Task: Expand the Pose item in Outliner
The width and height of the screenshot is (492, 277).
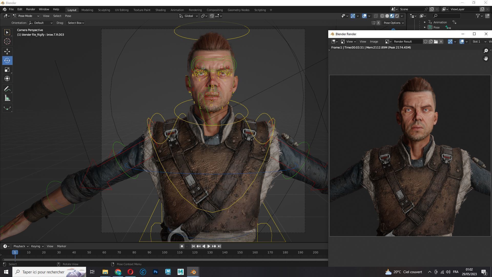Action: [x=425, y=27]
